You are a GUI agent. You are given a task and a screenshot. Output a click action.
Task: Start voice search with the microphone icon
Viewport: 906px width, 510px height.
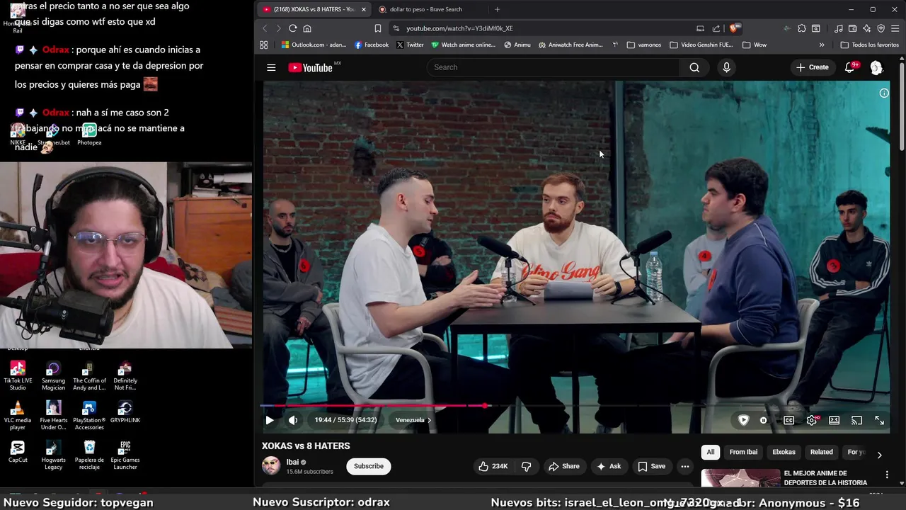point(726,67)
